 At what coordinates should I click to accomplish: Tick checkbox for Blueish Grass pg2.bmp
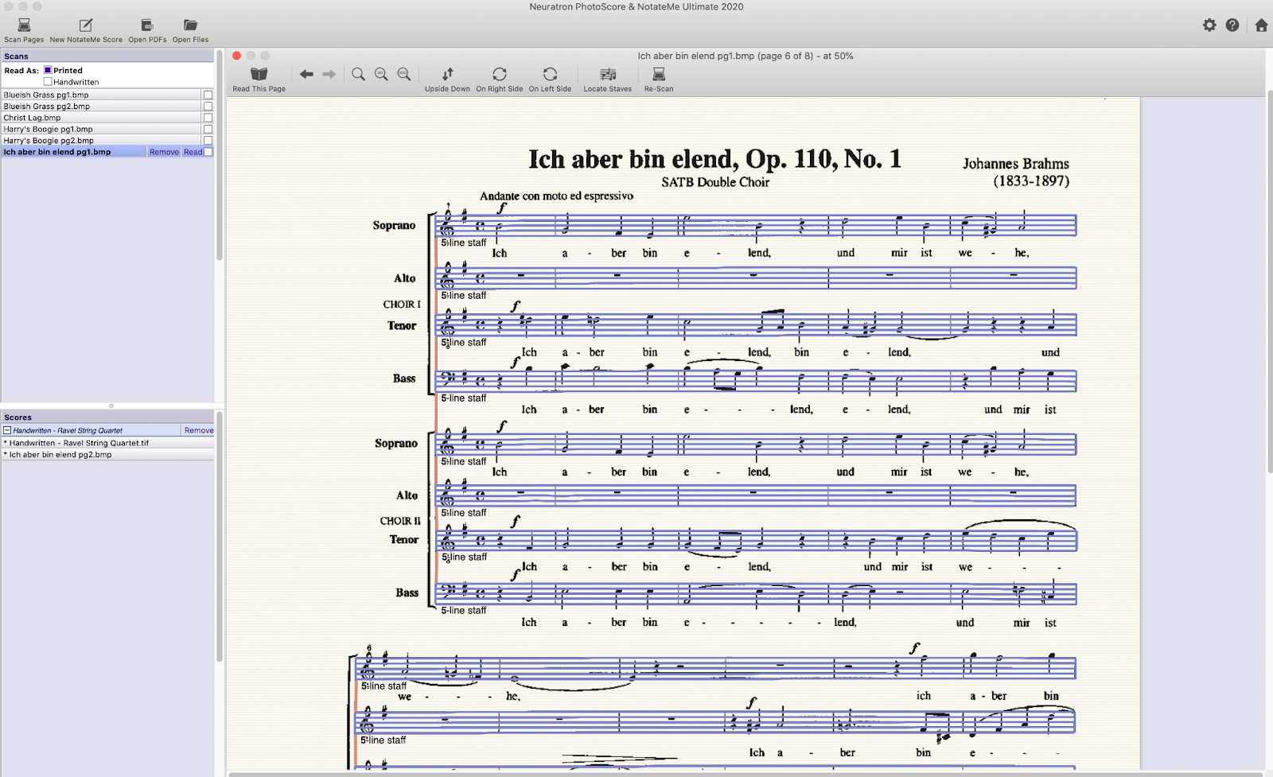pos(208,106)
